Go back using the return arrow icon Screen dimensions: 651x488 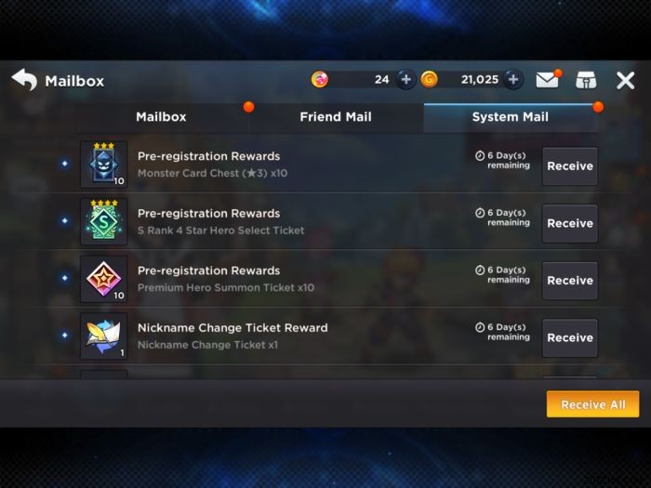click(24, 80)
